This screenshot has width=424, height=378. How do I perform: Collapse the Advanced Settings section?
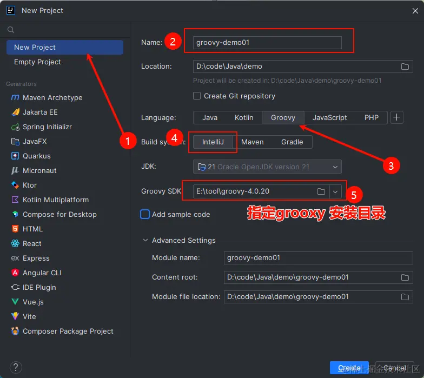tap(145, 240)
